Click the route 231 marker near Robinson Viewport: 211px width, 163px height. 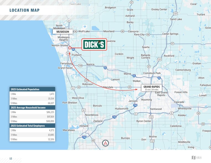87,80
